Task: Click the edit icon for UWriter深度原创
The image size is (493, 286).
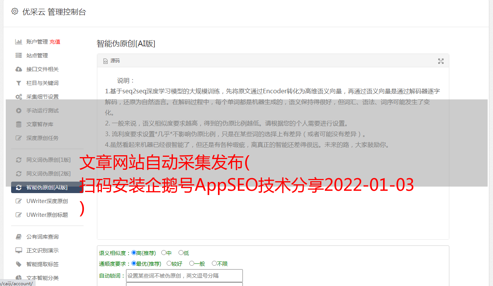Action: click(x=18, y=201)
